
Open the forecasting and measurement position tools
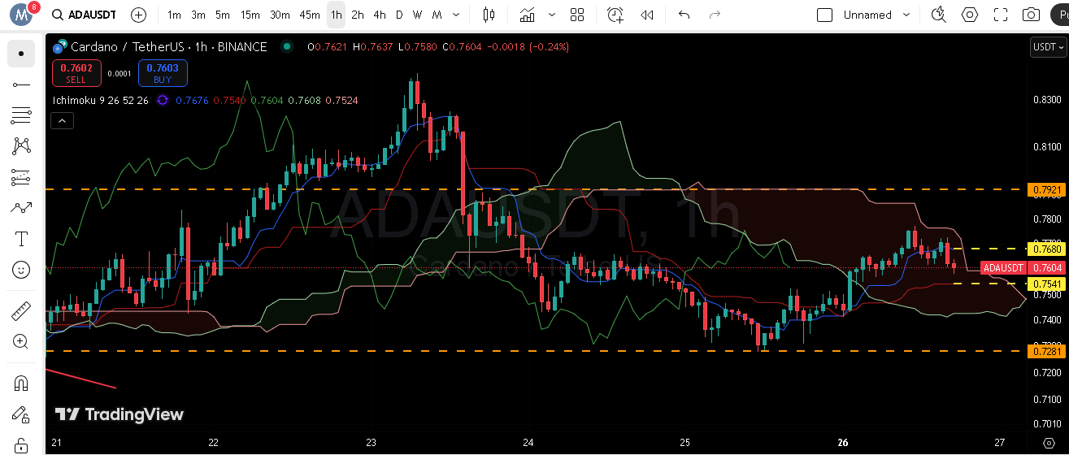click(21, 177)
